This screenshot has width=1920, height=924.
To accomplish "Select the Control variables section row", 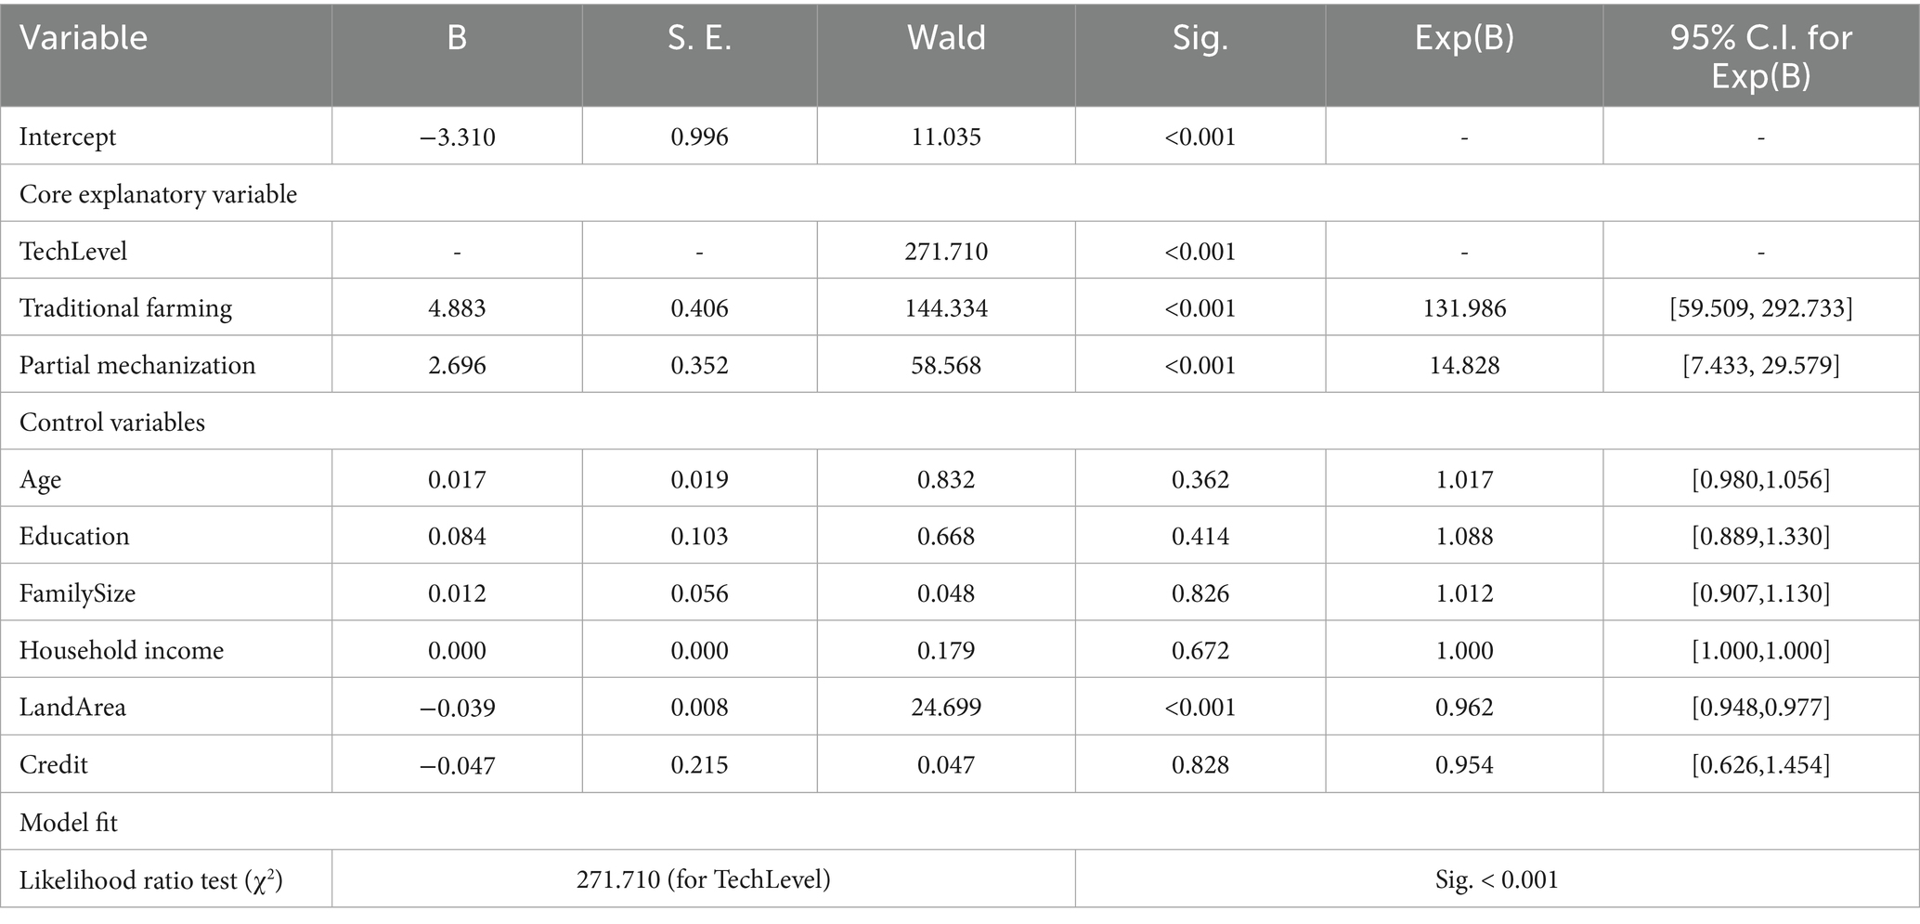I will tap(112, 423).
